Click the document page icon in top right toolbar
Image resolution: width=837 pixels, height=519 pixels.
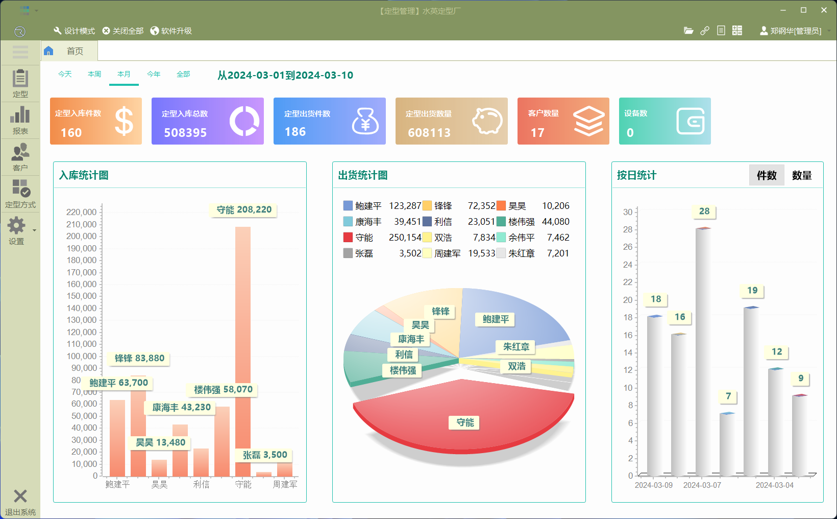pos(721,31)
